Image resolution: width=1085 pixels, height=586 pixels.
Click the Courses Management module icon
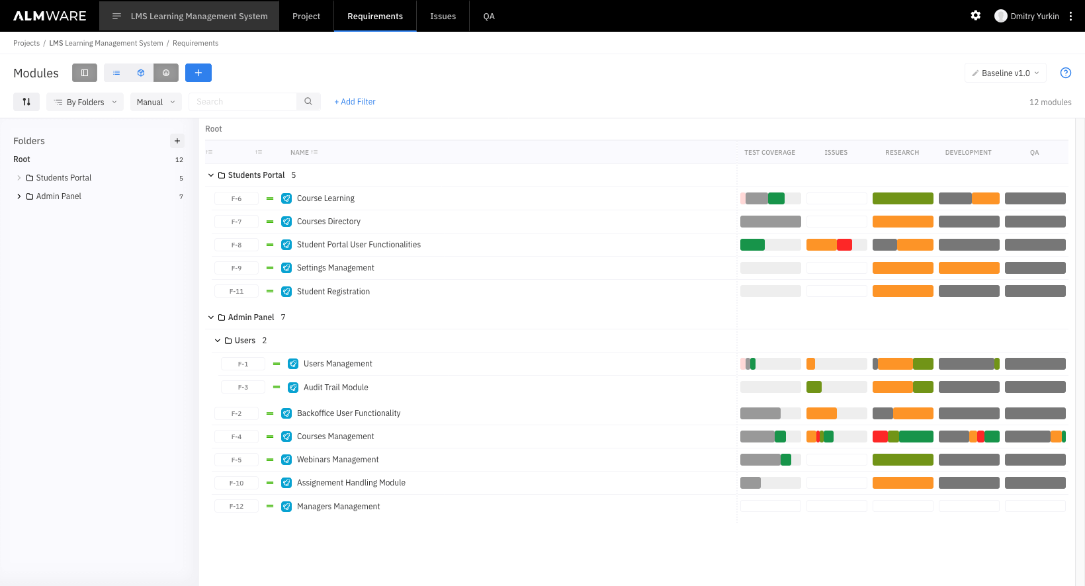pyautogui.click(x=286, y=437)
